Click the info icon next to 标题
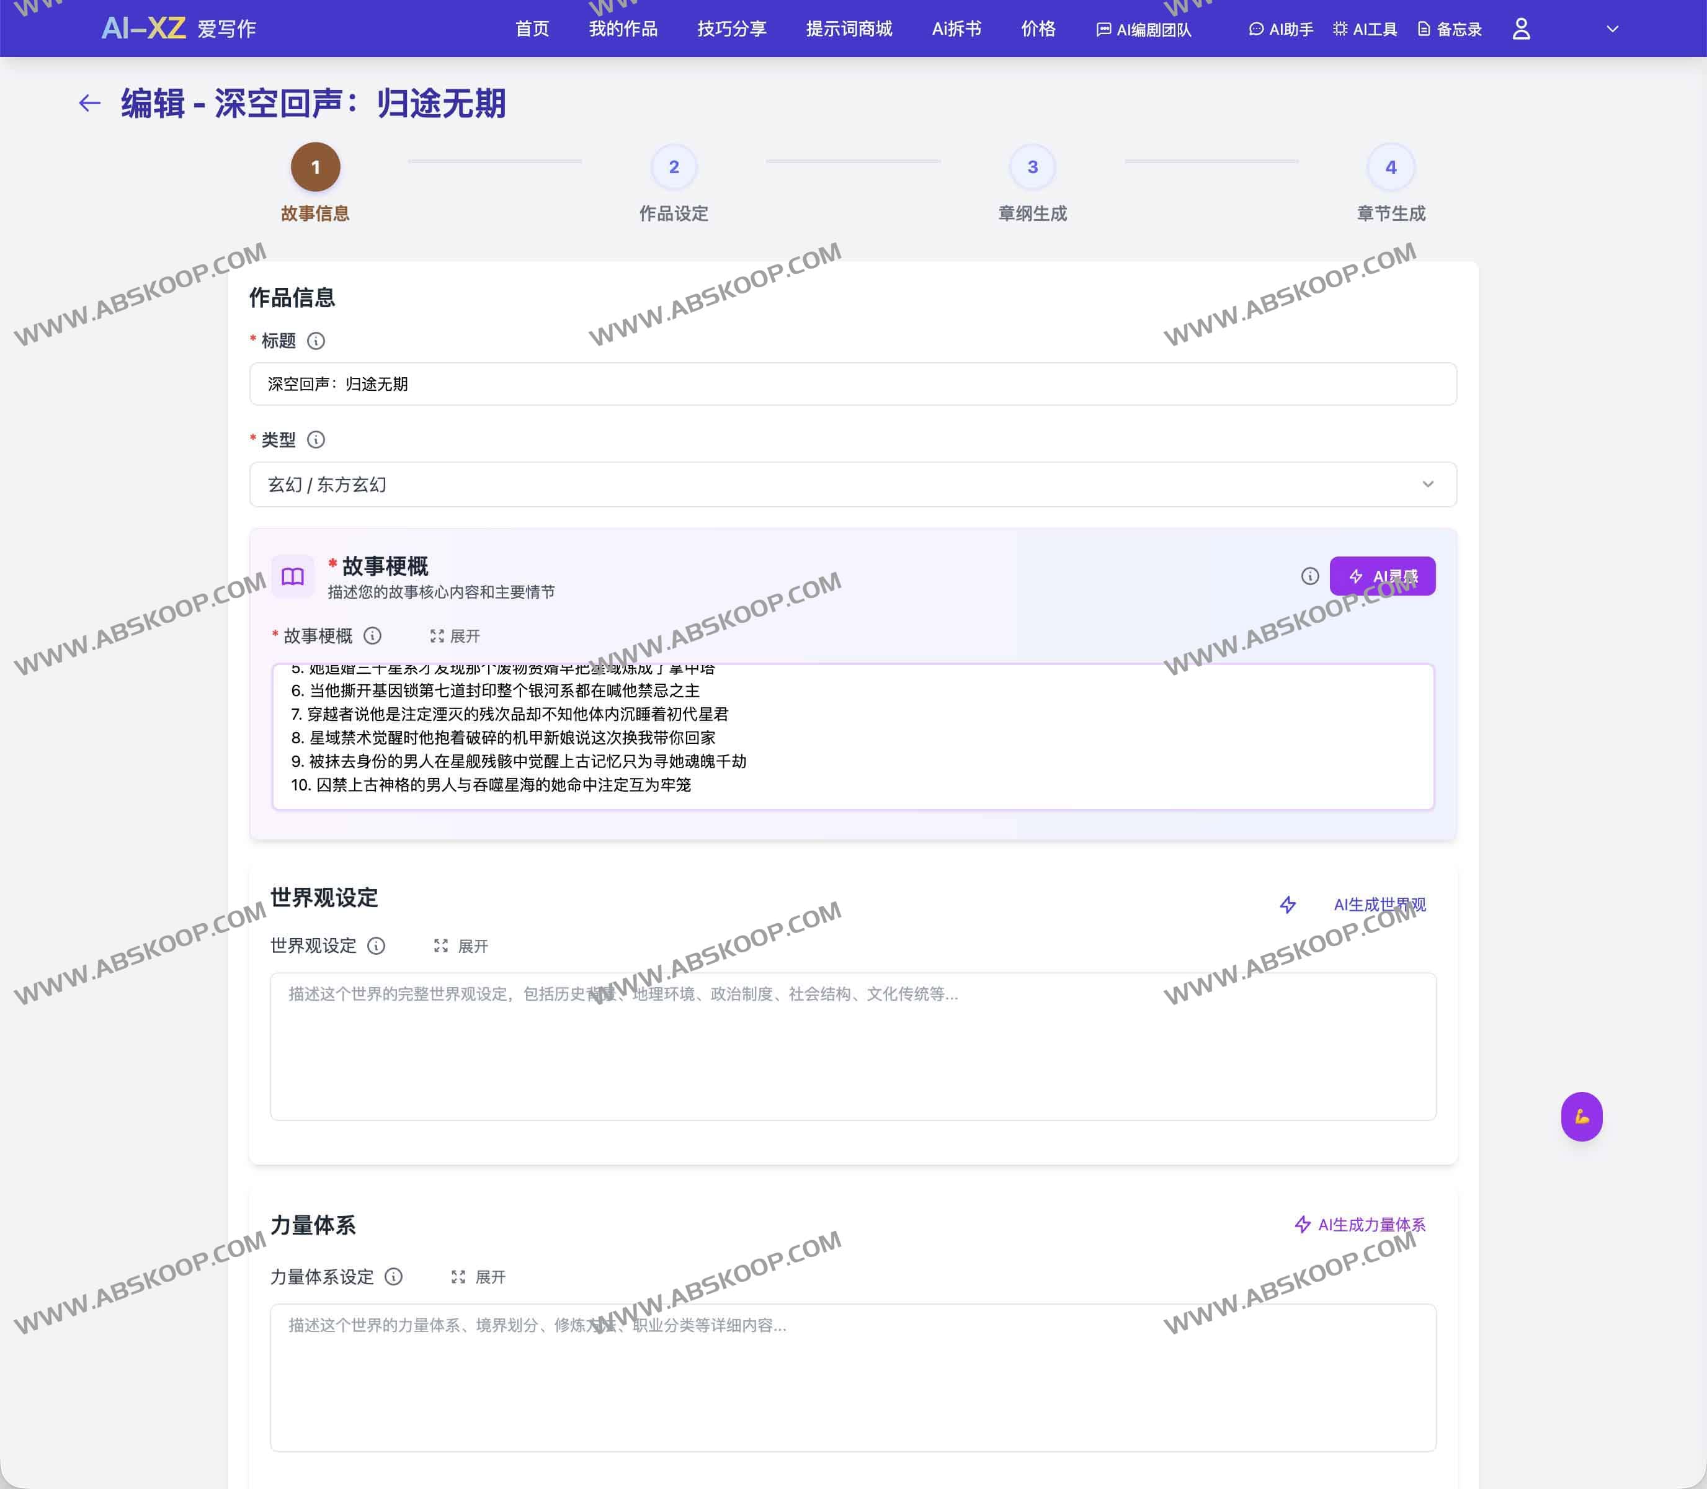This screenshot has width=1707, height=1489. [x=316, y=341]
